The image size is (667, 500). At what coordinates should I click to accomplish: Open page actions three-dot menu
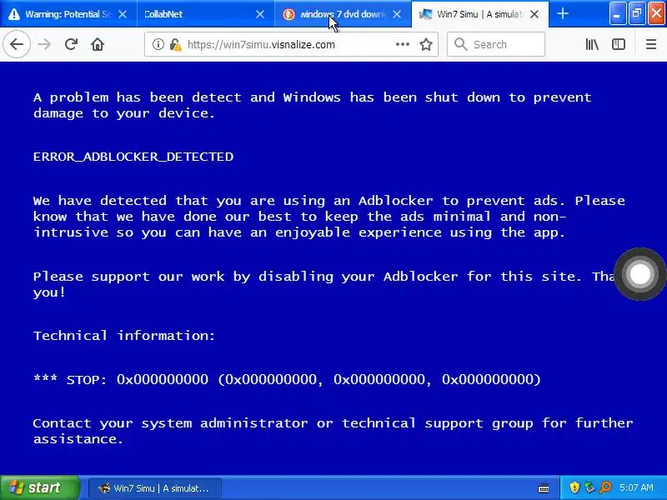point(402,44)
